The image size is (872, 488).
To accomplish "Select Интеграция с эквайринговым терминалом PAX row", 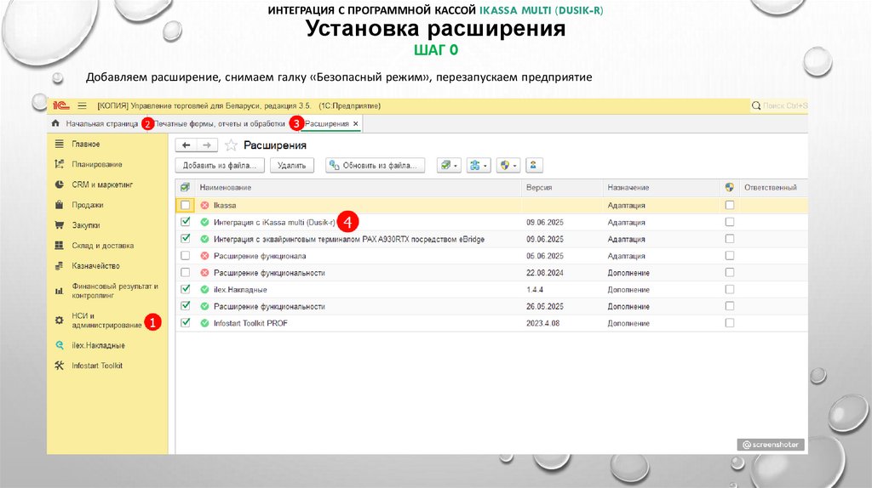I will [x=348, y=239].
